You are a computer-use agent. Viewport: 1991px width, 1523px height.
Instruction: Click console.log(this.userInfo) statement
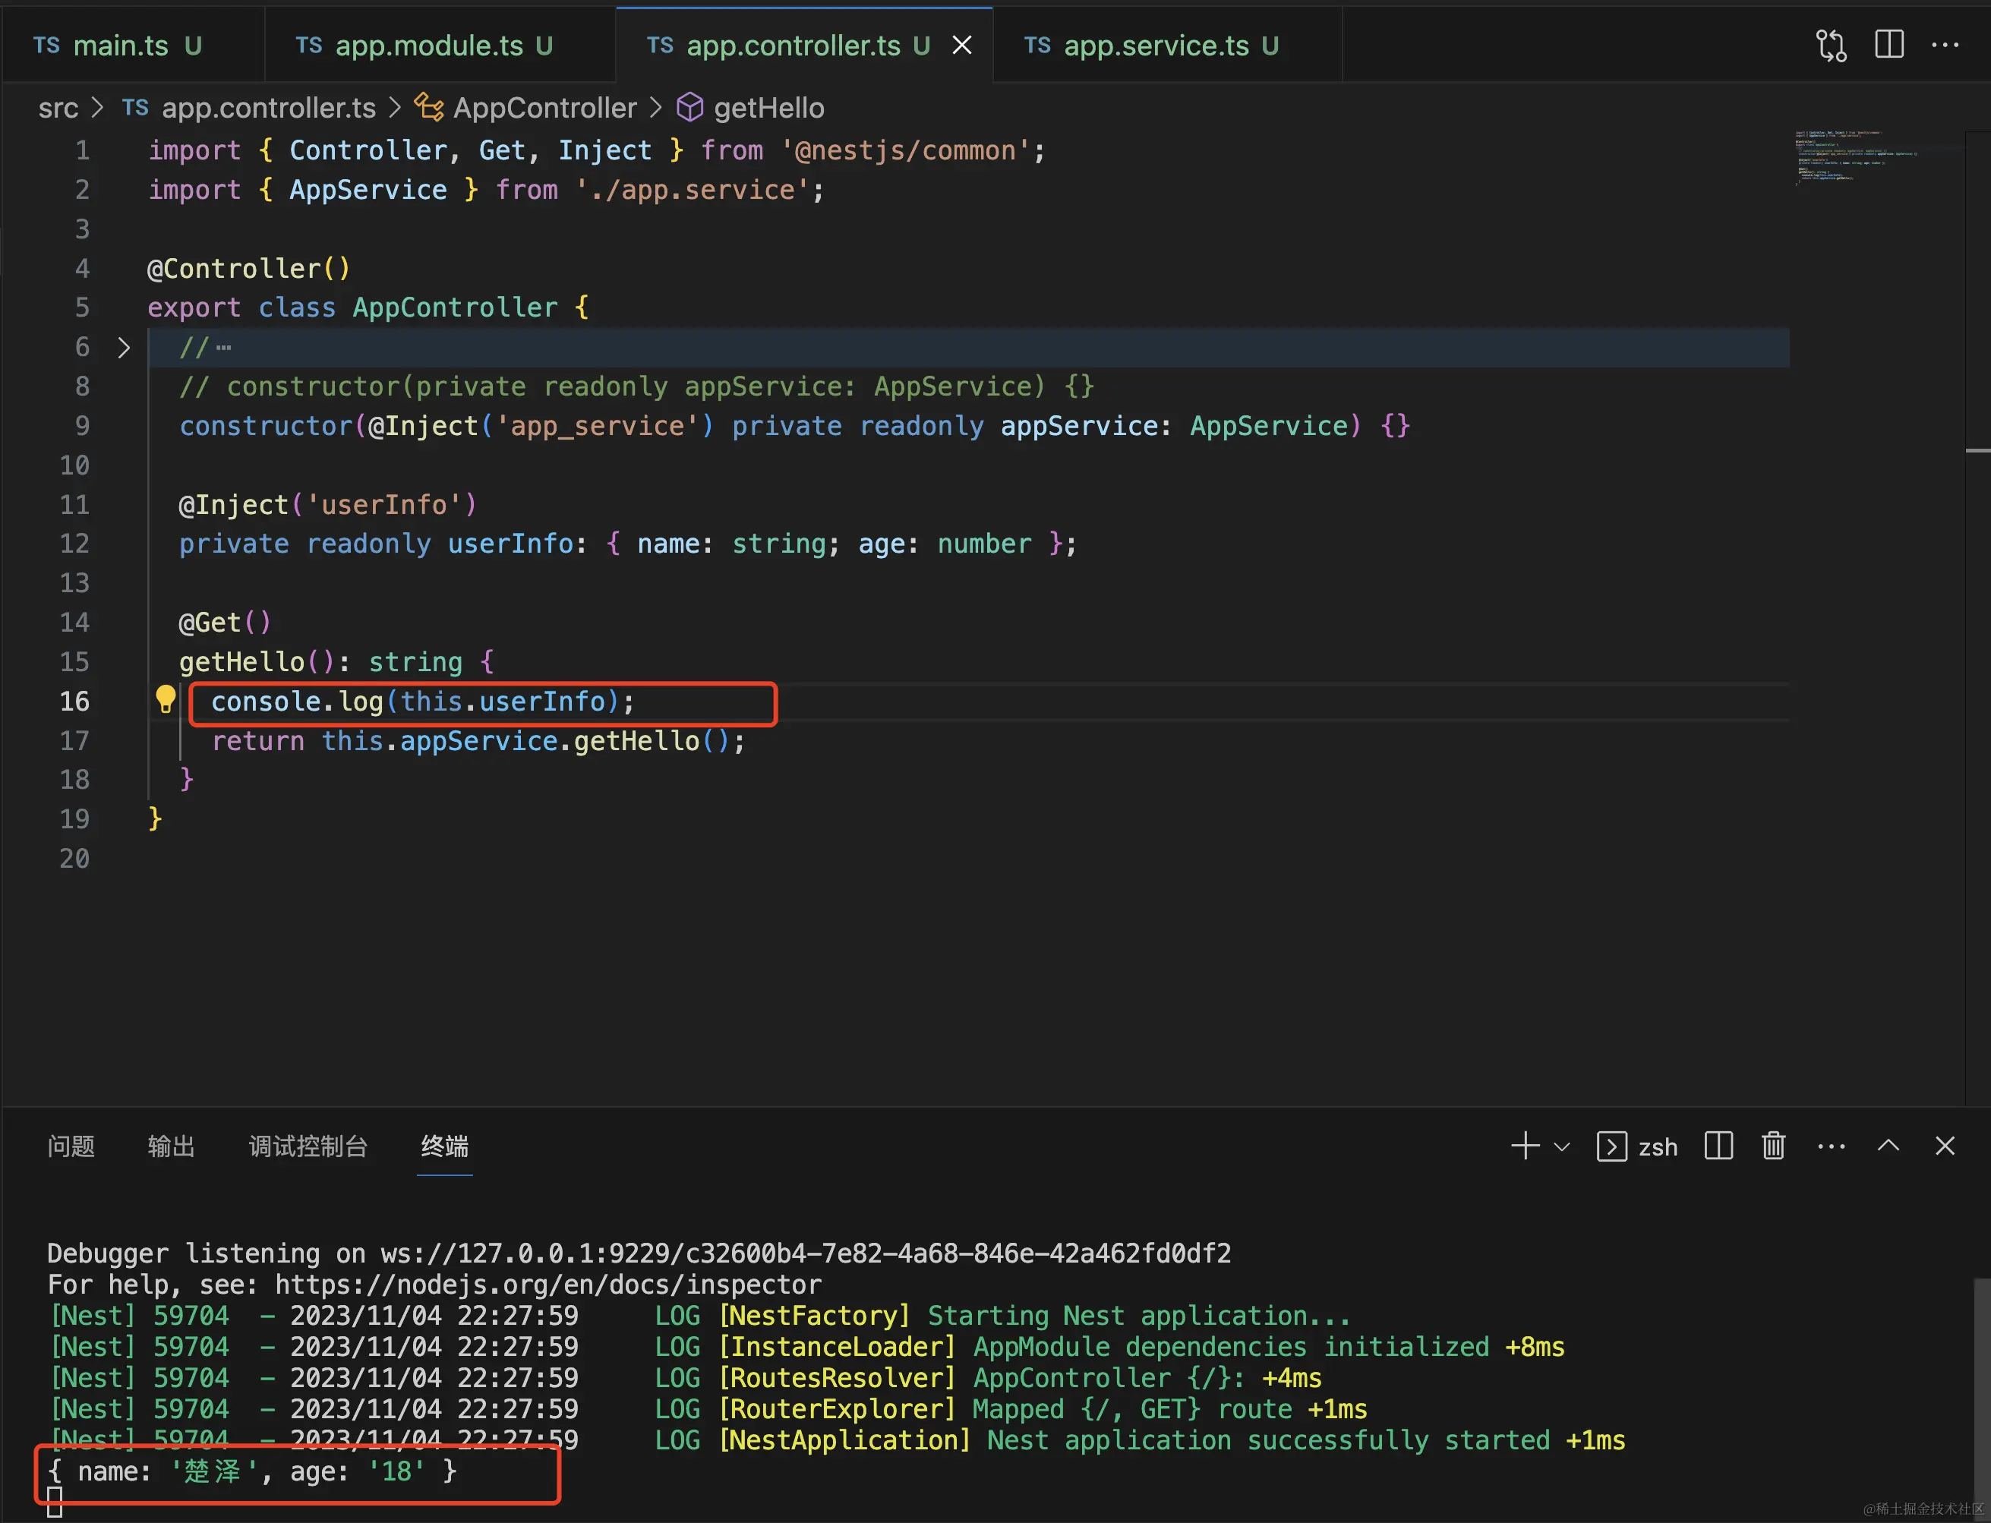click(x=422, y=701)
